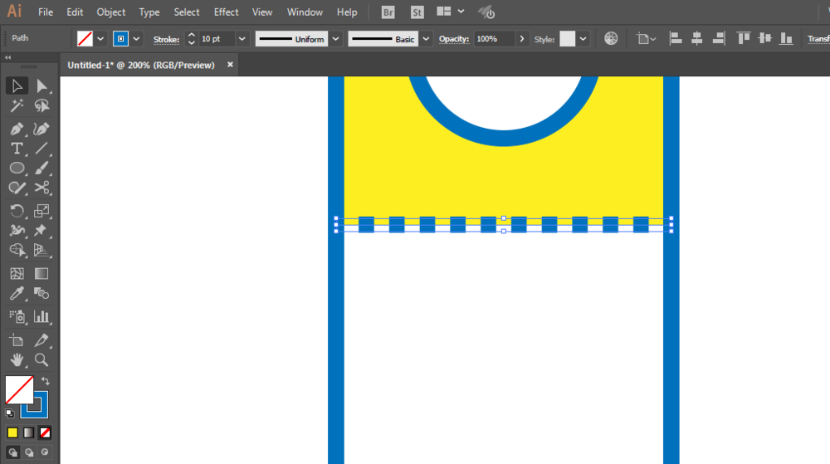Swap fill and stroke colors
The height and width of the screenshot is (464, 830).
pos(45,381)
